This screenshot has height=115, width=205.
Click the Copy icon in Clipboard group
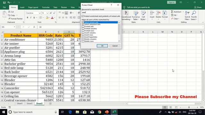click(x=9, y=15)
